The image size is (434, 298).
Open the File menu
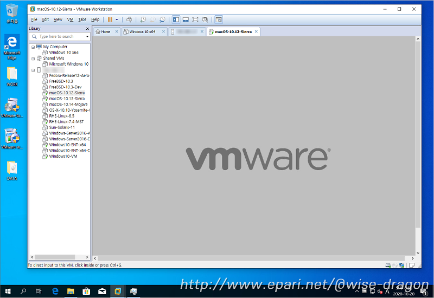[x=34, y=20]
